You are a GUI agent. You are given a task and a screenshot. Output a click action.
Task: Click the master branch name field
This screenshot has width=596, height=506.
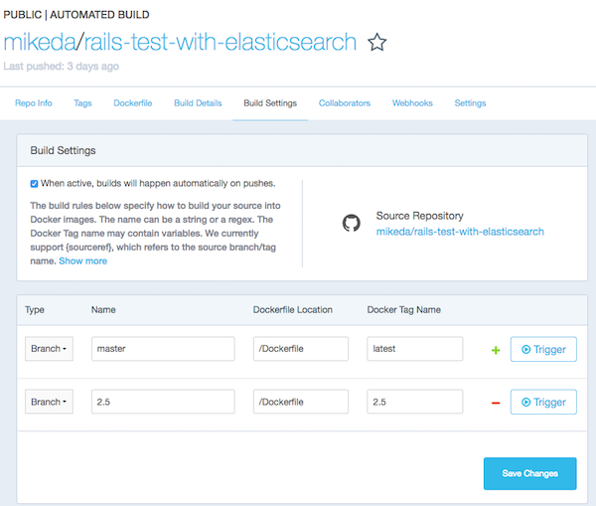coord(163,349)
